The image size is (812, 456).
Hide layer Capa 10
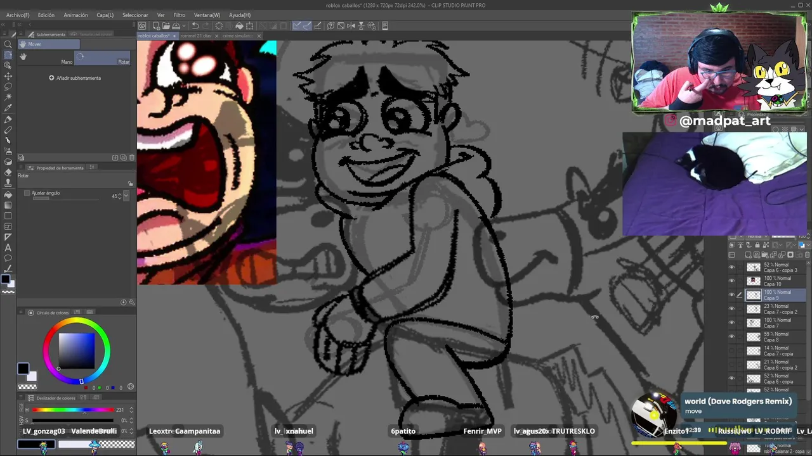click(x=731, y=281)
